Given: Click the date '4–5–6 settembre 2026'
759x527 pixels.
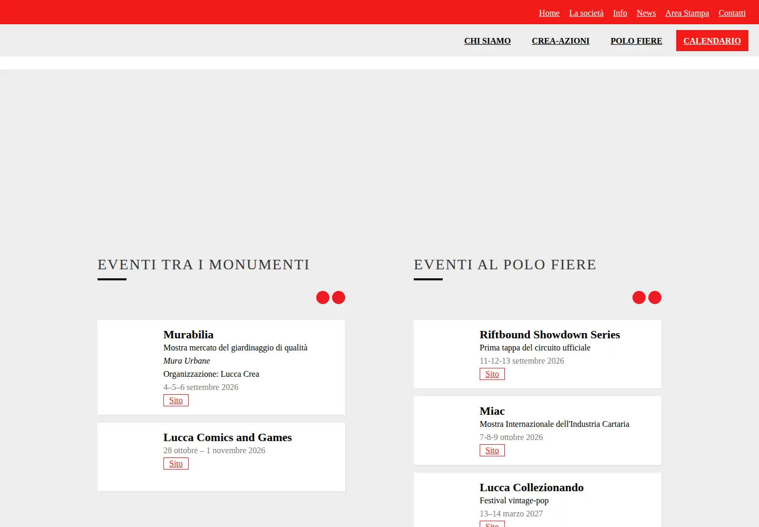Looking at the screenshot, I should (x=201, y=387).
